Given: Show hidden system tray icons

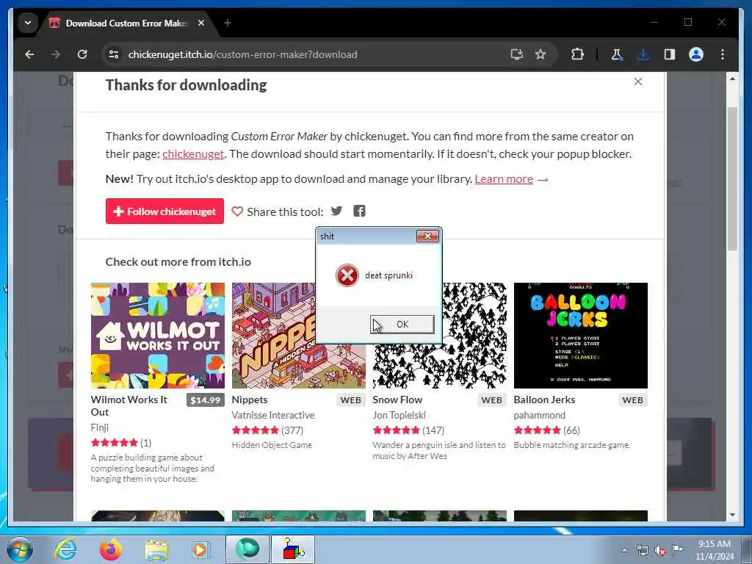Looking at the screenshot, I should (624, 551).
